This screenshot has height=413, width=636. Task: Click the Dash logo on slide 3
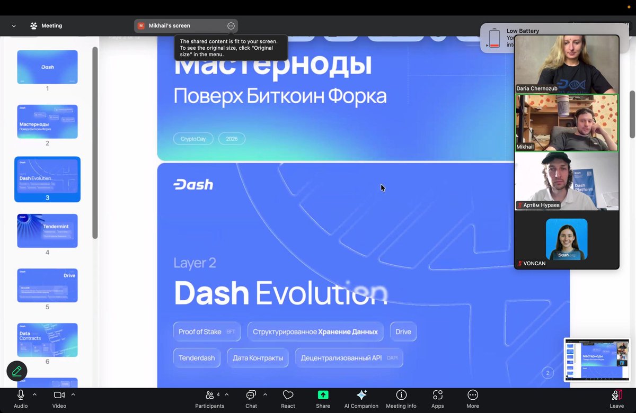point(193,184)
